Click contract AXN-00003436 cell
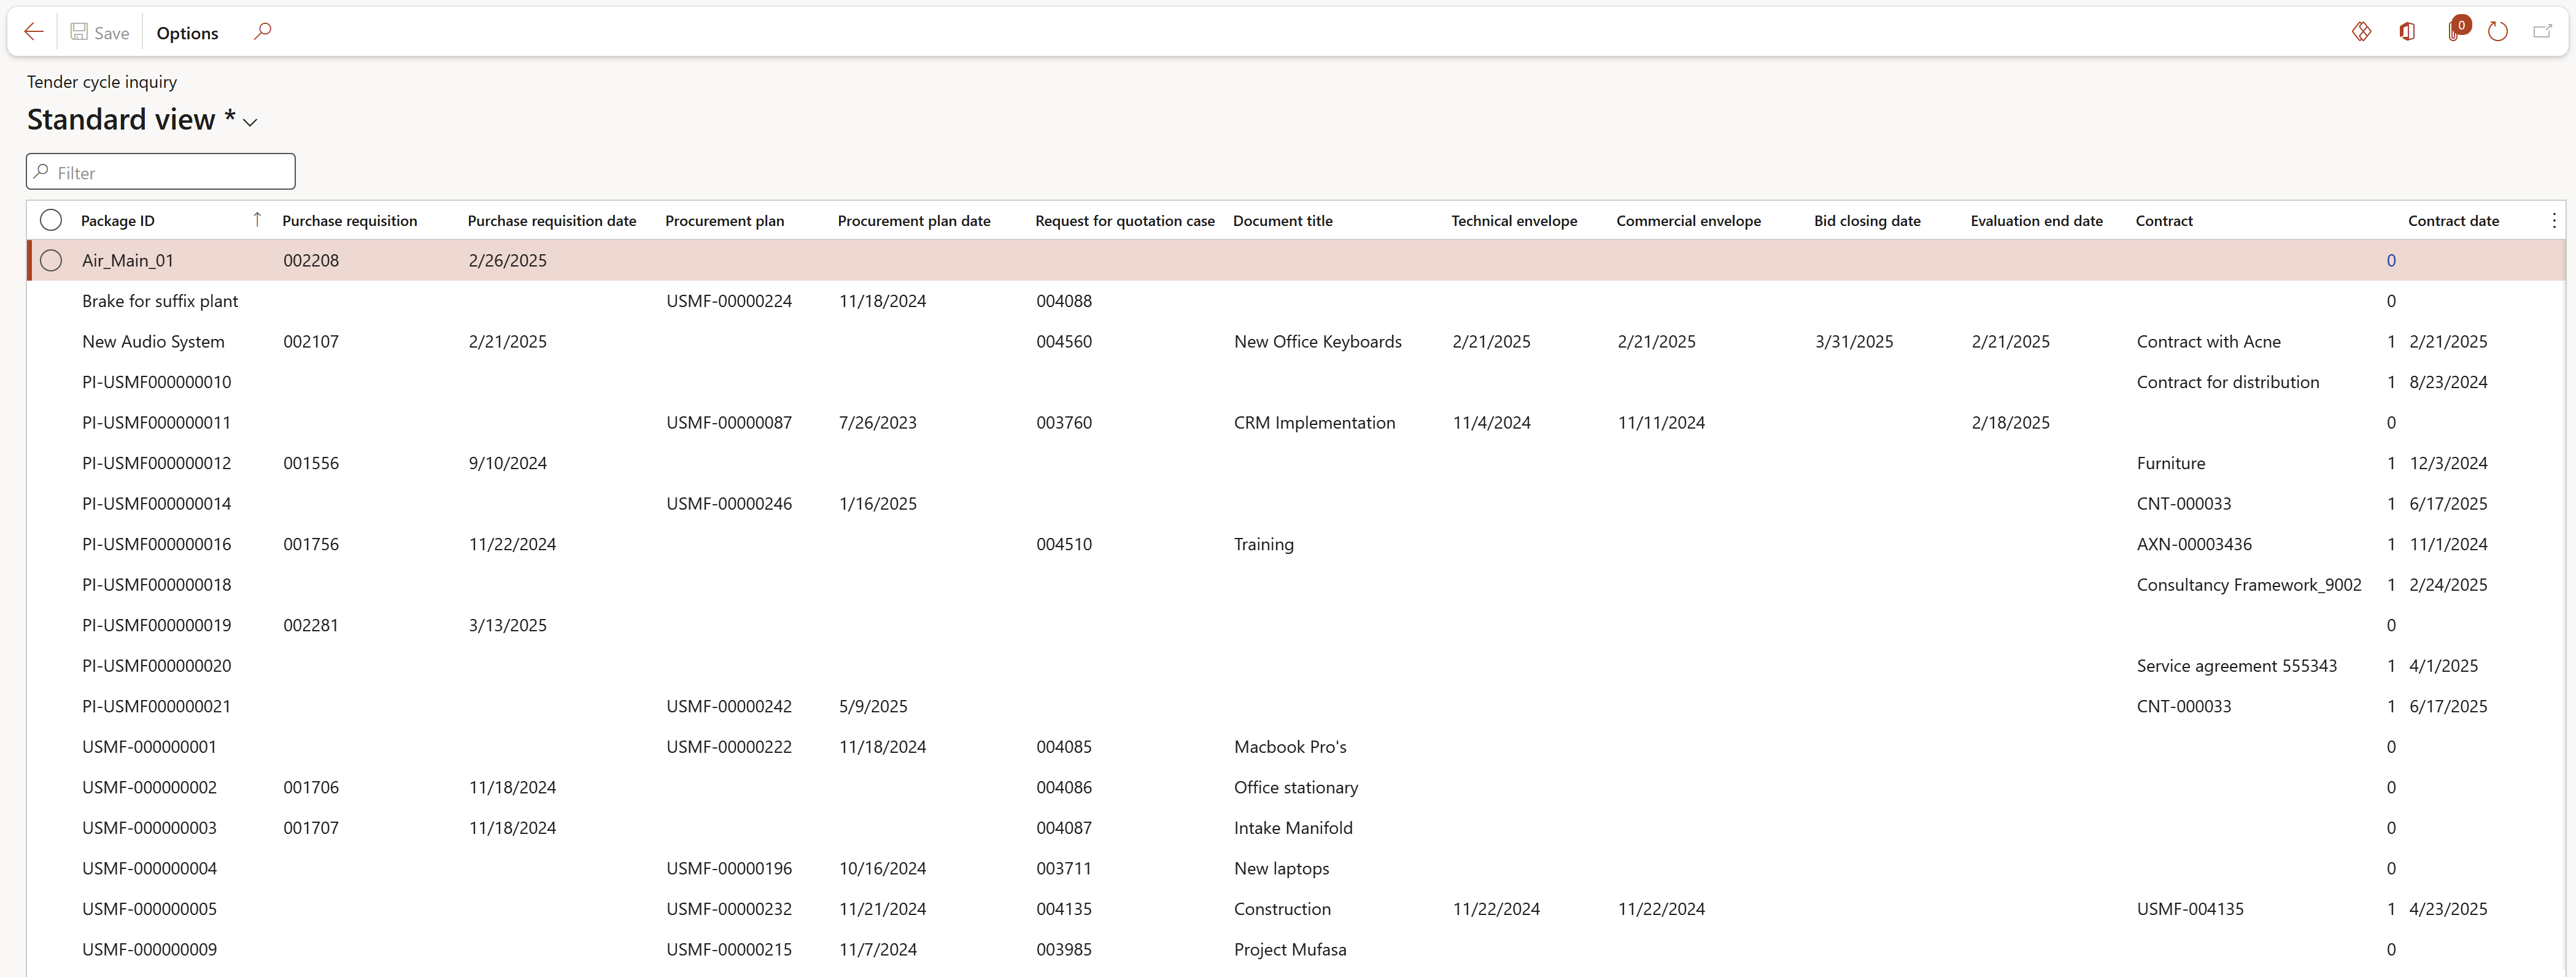 2194,544
